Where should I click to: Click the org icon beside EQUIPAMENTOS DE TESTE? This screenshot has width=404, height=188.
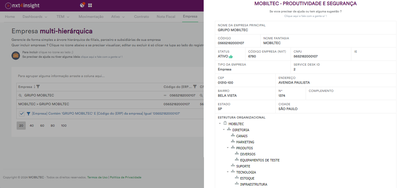coord(237,160)
